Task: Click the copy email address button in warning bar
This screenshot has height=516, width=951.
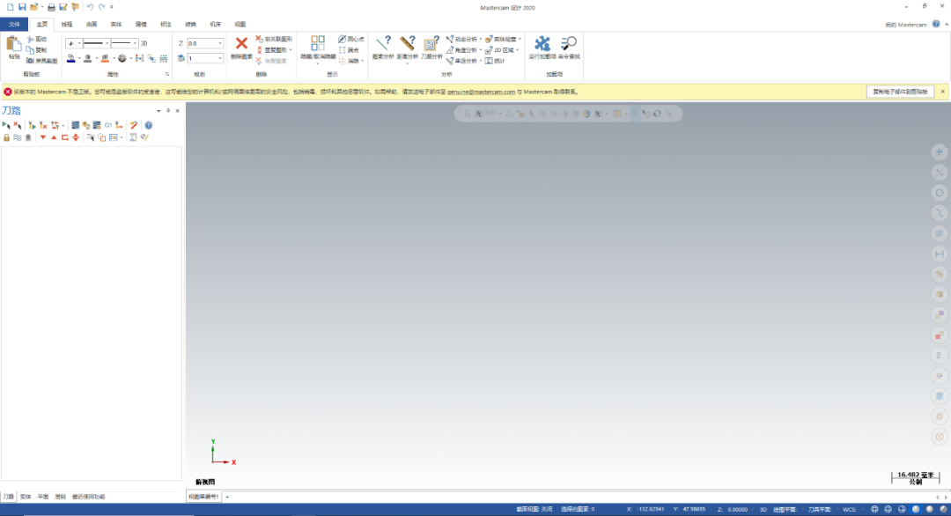Action: pos(900,92)
